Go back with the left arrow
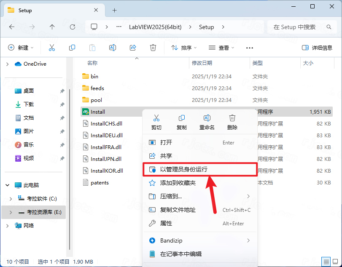 coord(12,27)
